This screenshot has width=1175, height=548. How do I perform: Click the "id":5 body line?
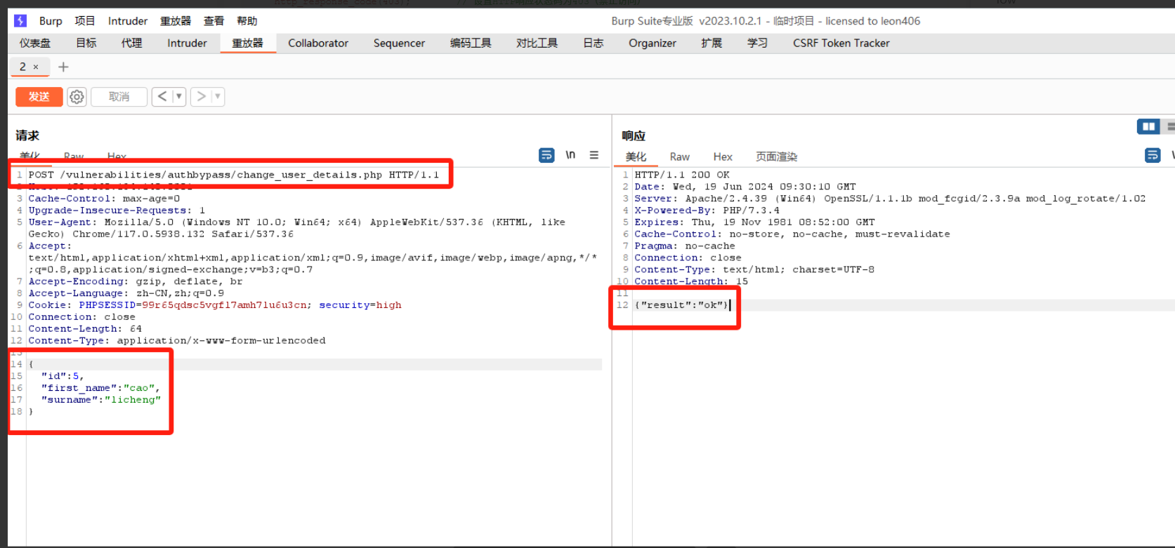click(63, 376)
